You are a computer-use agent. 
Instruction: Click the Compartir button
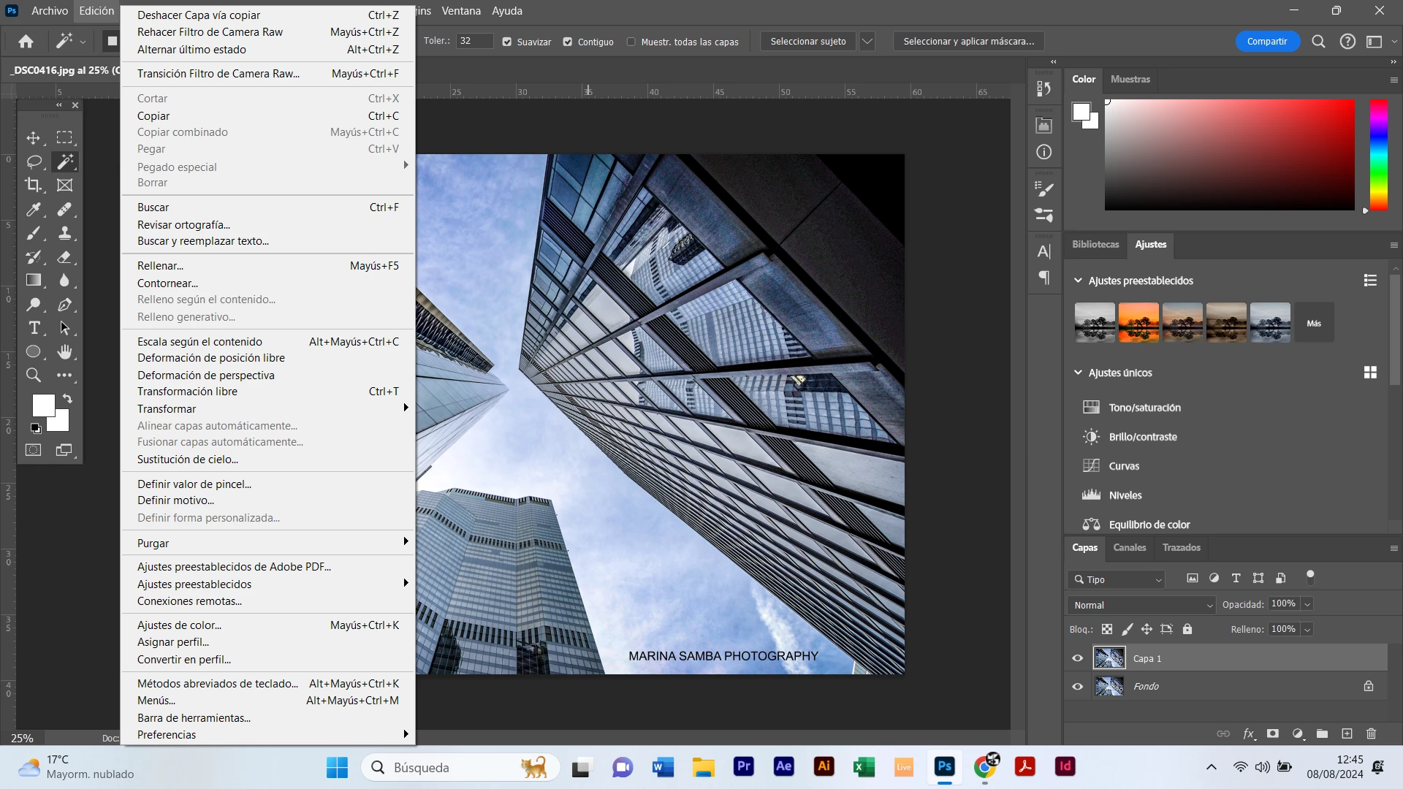pyautogui.click(x=1266, y=42)
